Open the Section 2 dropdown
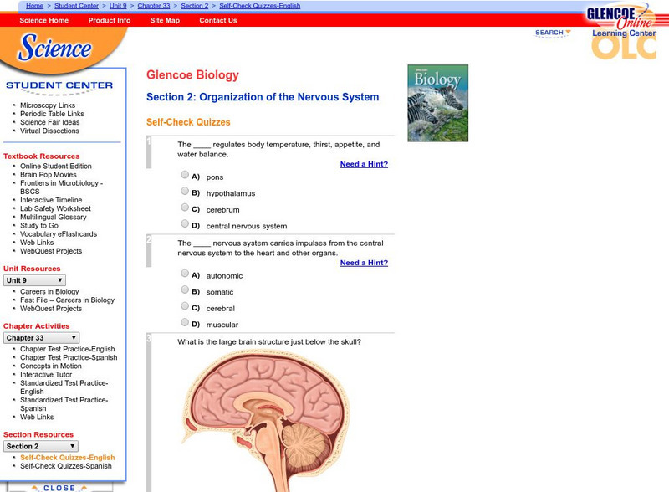Viewport: 669px width, 492px height. click(41, 446)
